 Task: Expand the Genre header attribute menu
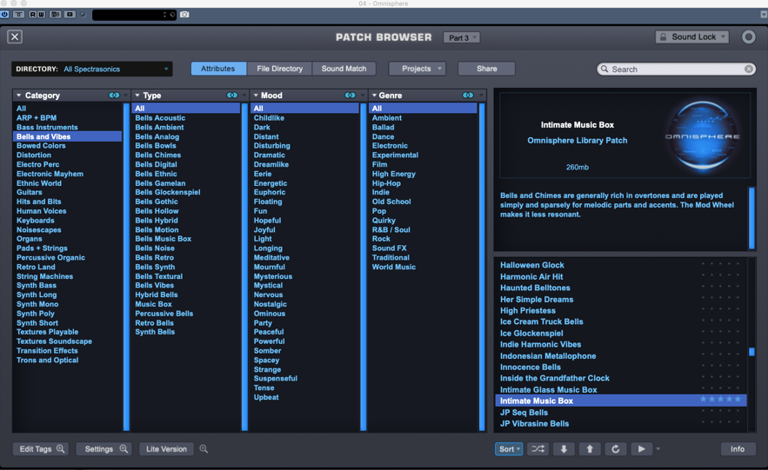click(374, 96)
